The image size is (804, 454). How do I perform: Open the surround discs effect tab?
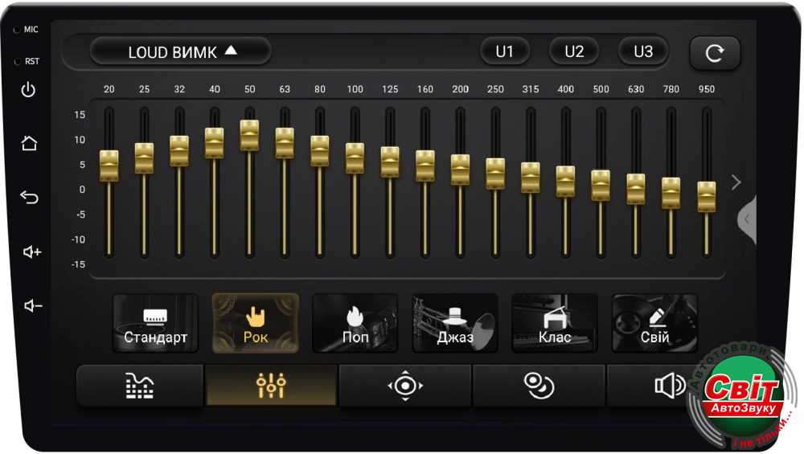538,386
